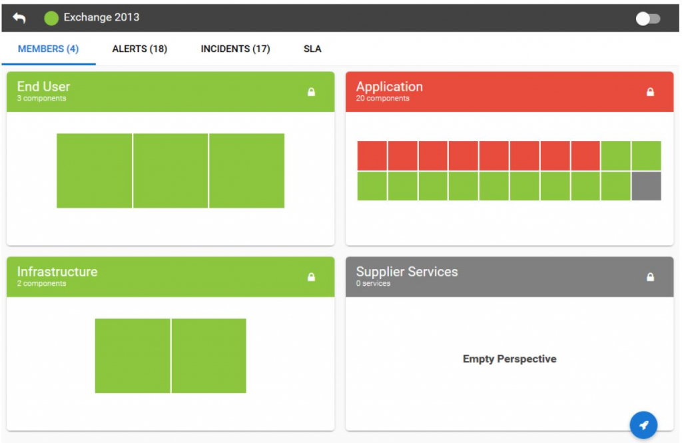Open the End User perspective header
This screenshot has width=682, height=443.
[x=170, y=92]
